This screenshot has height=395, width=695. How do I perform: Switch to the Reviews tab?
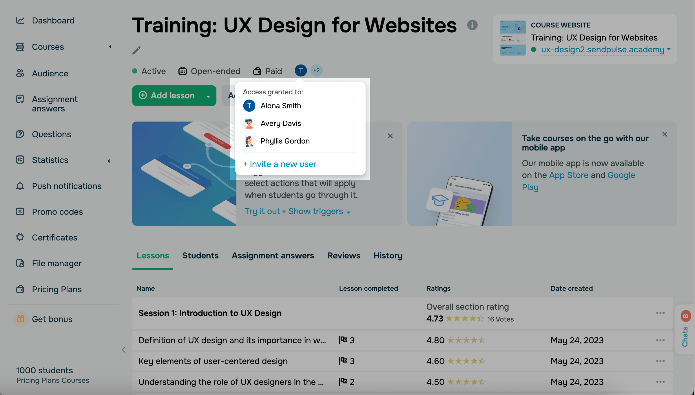[344, 256]
